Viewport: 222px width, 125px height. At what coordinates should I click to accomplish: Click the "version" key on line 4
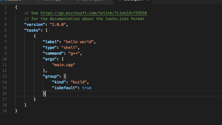tap(35, 25)
